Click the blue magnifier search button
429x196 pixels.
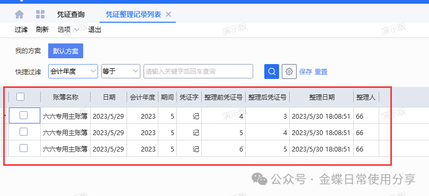click(271, 72)
